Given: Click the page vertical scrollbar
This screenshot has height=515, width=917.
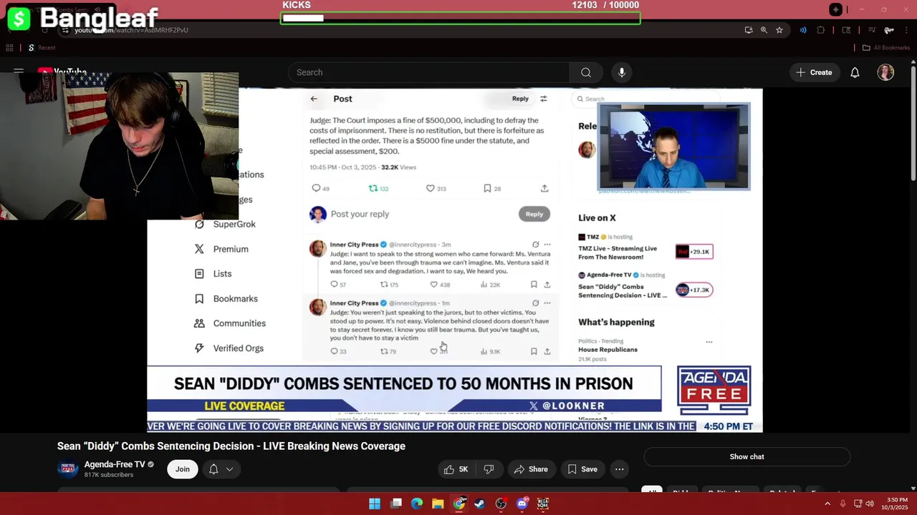Looking at the screenshot, I should (x=913, y=122).
